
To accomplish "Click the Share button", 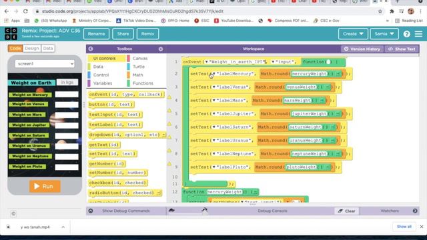I will click(123, 34).
